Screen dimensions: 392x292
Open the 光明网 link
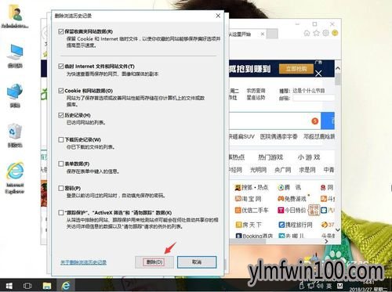[258, 170]
